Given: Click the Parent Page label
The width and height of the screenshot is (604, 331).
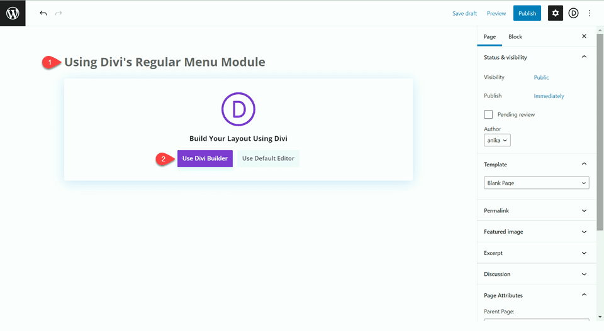Looking at the screenshot, I should click(499, 312).
